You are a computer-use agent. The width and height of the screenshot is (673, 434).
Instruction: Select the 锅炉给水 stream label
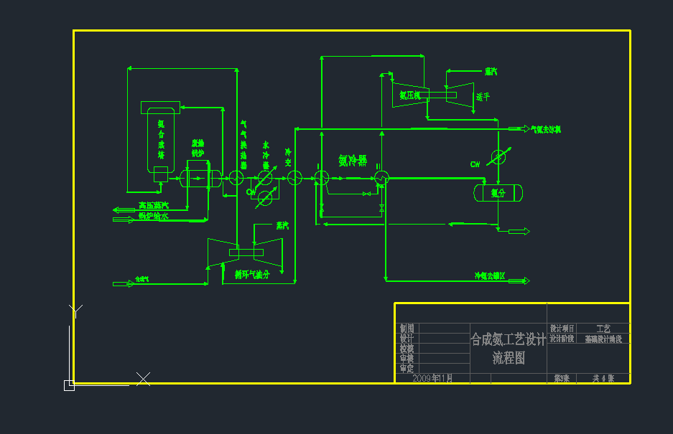tap(154, 216)
